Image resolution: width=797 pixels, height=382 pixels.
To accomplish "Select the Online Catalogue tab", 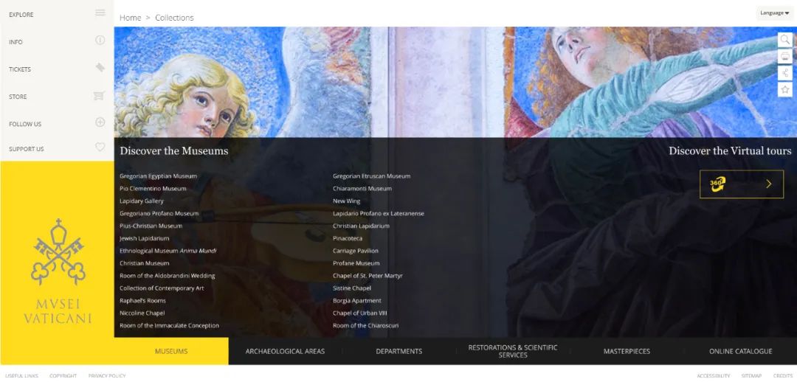I will tap(741, 351).
